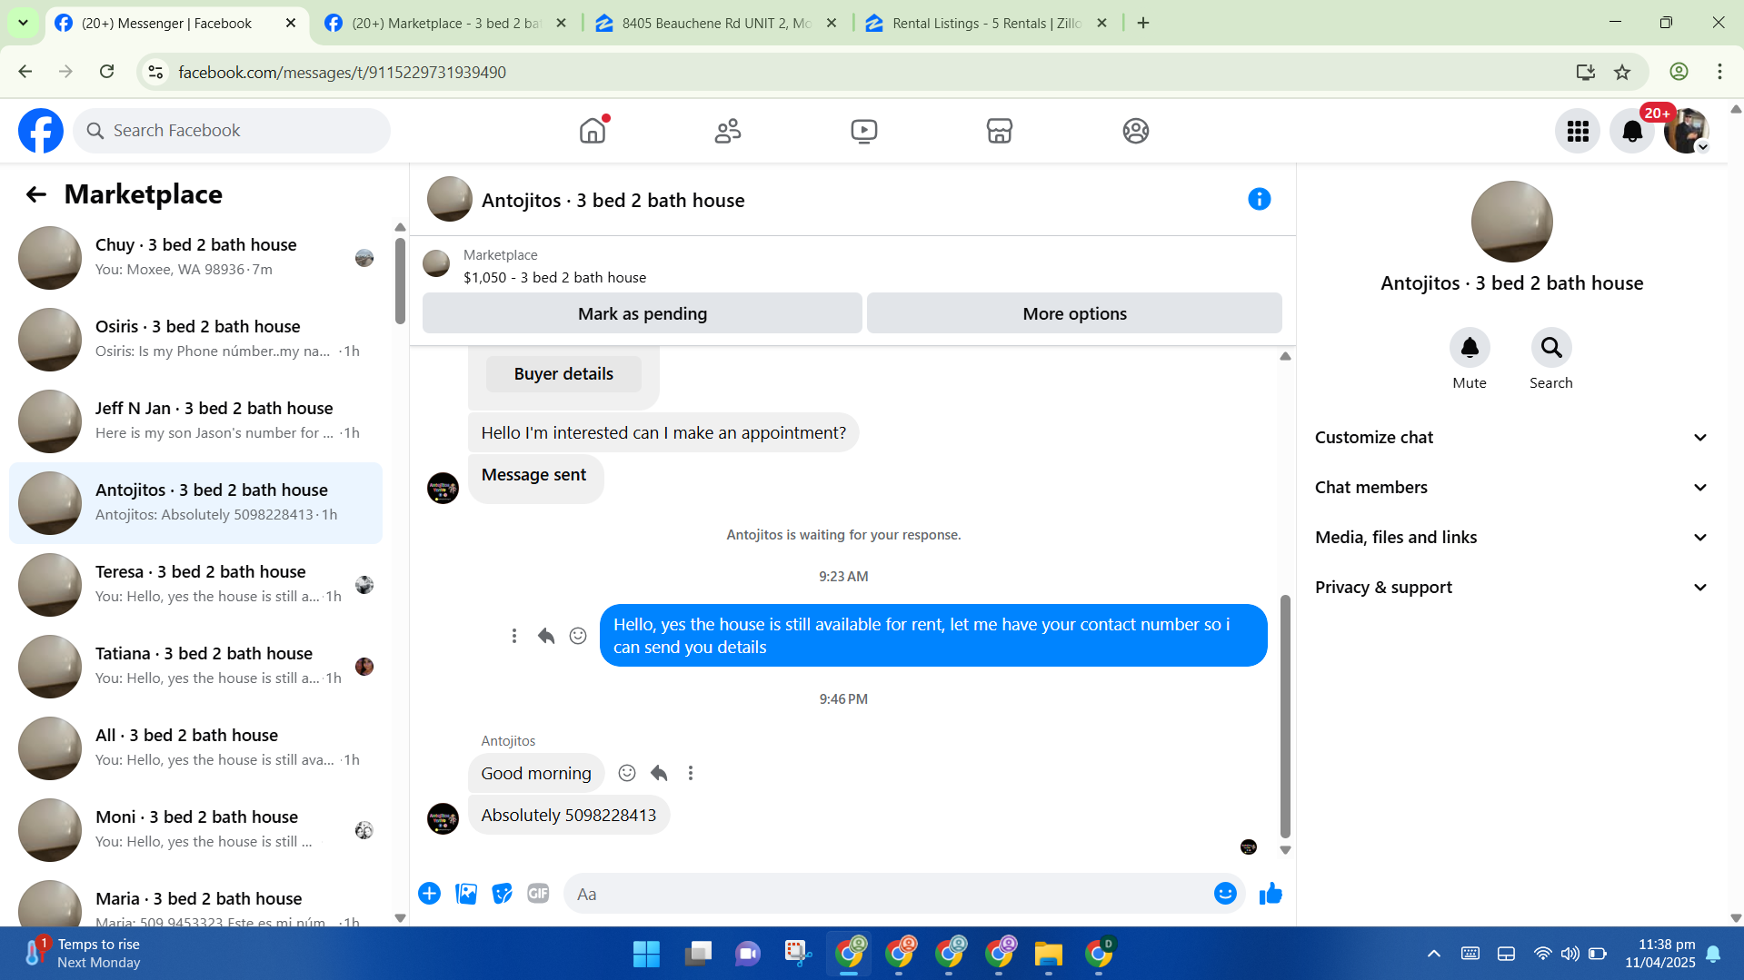Attach a photo file to the message

tap(466, 894)
